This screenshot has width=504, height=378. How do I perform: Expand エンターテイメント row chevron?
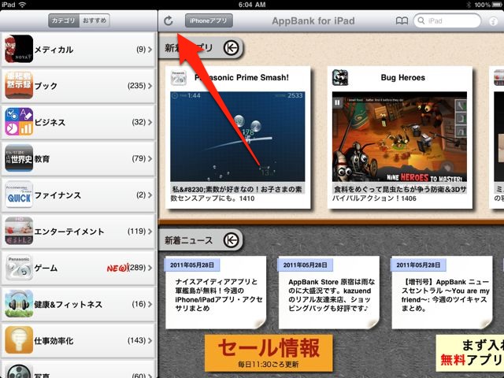[x=150, y=231]
